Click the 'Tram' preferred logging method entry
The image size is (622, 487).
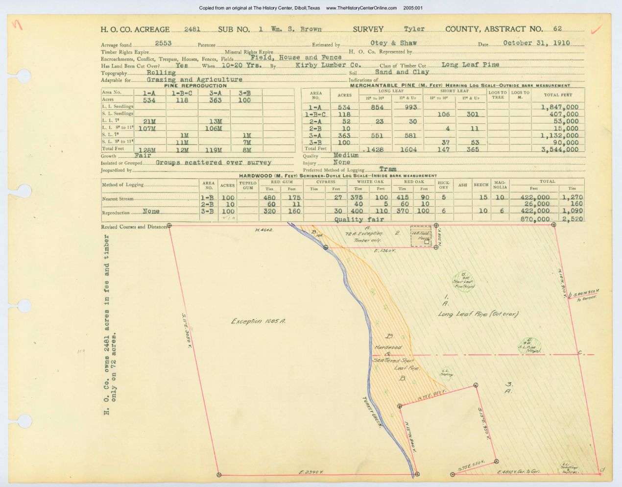[x=387, y=169]
